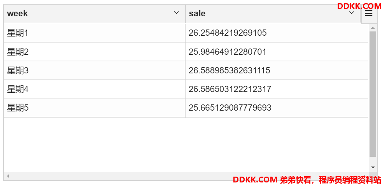This screenshot has height=184, width=382.
Task: Click the week column header
Action: 95,14
